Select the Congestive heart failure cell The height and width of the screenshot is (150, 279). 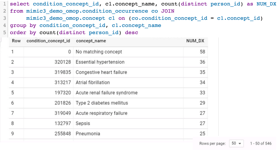101,72
